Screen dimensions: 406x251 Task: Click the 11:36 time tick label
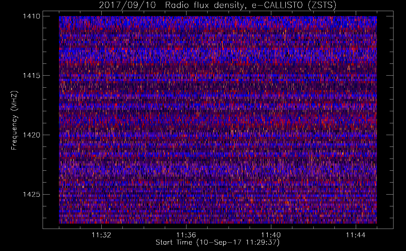click(x=186, y=235)
